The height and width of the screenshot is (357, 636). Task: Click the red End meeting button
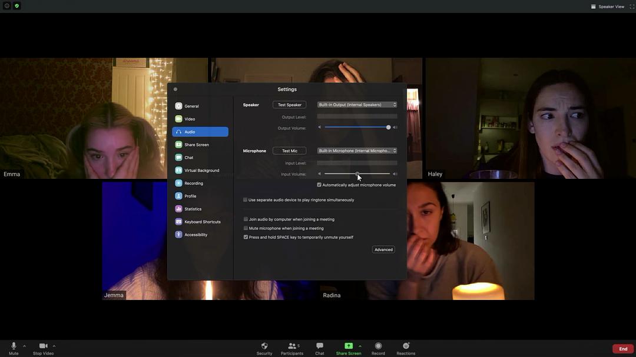tap(623, 349)
